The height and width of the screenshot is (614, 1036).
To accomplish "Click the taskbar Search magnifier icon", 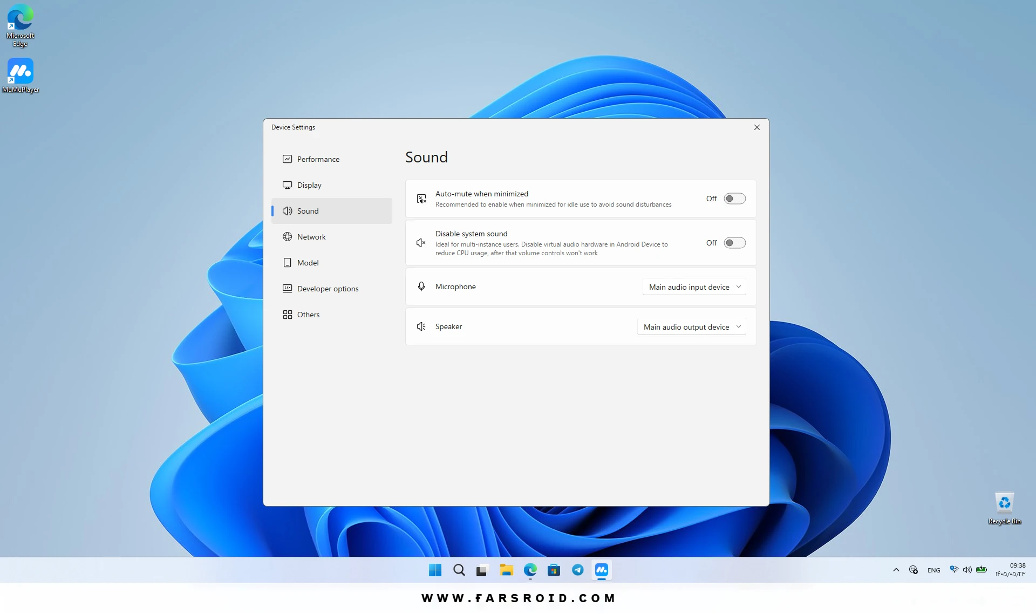I will pos(459,570).
